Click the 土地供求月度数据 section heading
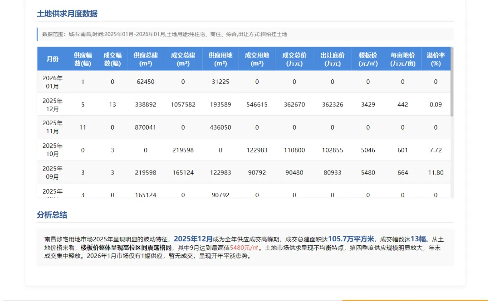490x302 pixels. (x=67, y=14)
